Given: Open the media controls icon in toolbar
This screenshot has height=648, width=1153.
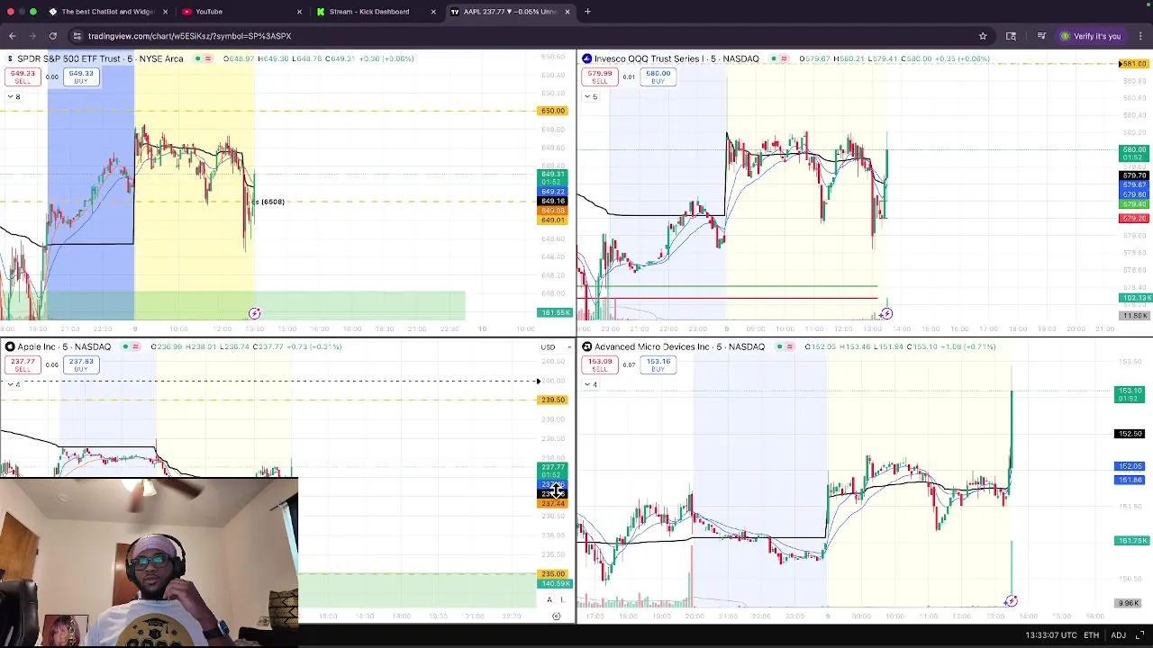Looking at the screenshot, I should (x=1041, y=36).
